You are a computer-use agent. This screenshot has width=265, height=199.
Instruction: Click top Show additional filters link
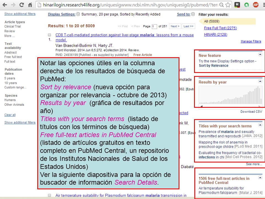tap(20, 14)
